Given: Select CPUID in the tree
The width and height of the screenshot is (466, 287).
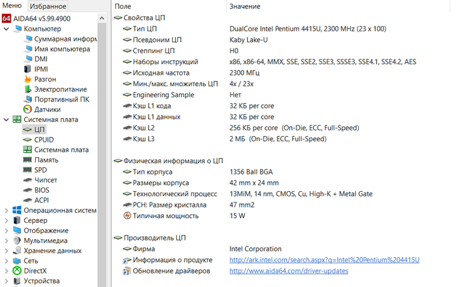Looking at the screenshot, I should pos(44,140).
